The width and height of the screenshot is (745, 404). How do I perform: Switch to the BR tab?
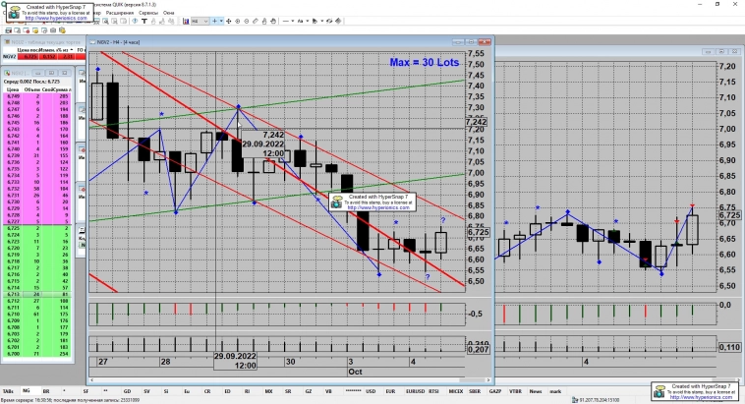(x=47, y=390)
